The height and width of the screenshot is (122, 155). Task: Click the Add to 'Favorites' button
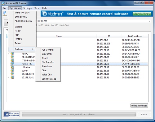[139, 106]
